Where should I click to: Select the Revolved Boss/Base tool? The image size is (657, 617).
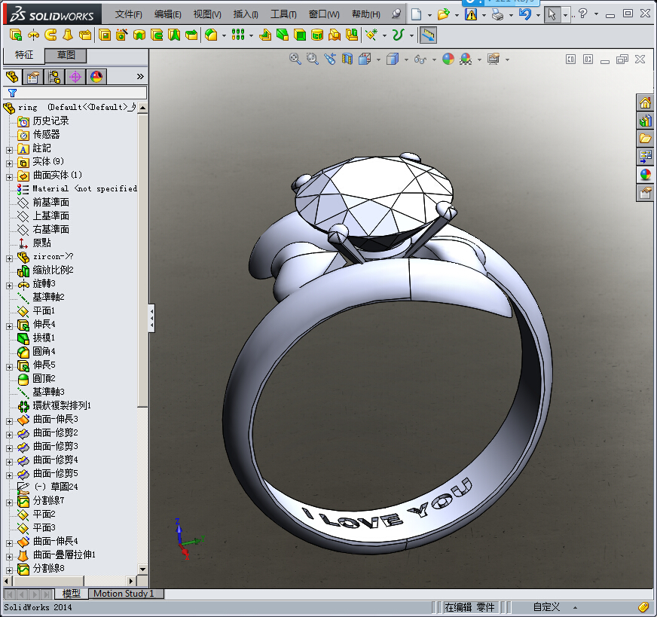(x=33, y=35)
